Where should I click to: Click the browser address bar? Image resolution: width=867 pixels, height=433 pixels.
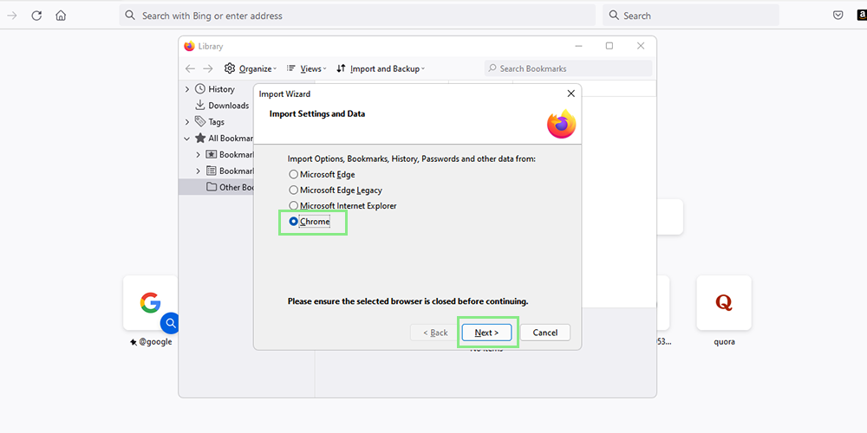(x=357, y=16)
